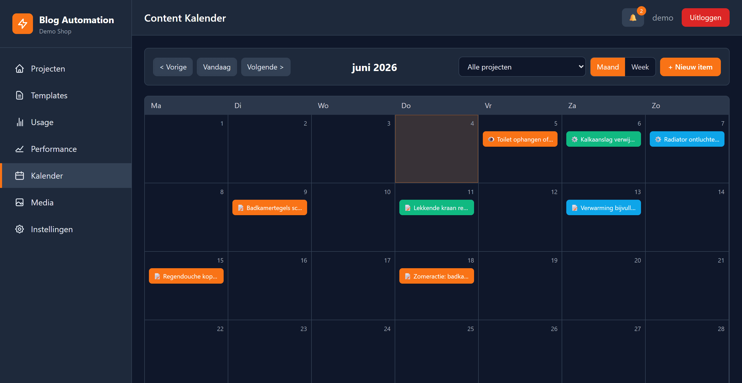This screenshot has width=742, height=383.
Task: Click the Content Kalender heading
Action: pos(185,18)
